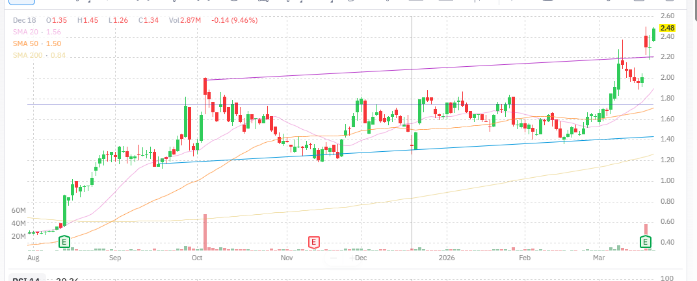Click the faint zoom in plus button
Screen dimensions: 697x281
tap(352, 258)
